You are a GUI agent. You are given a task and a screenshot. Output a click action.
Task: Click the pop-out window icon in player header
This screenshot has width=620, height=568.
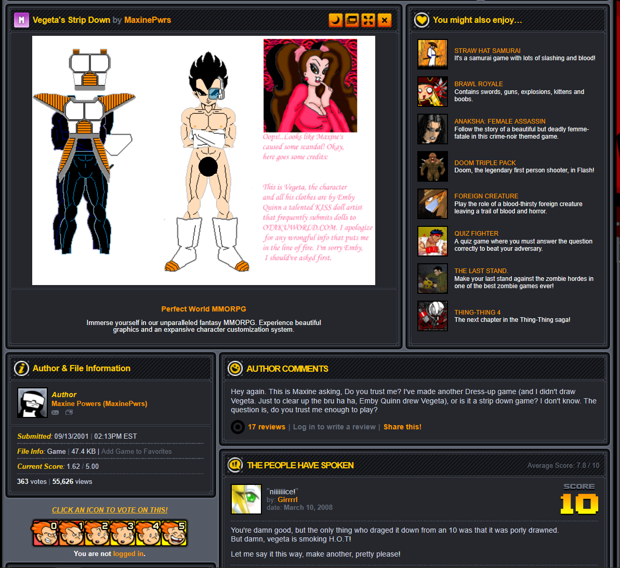click(x=352, y=20)
